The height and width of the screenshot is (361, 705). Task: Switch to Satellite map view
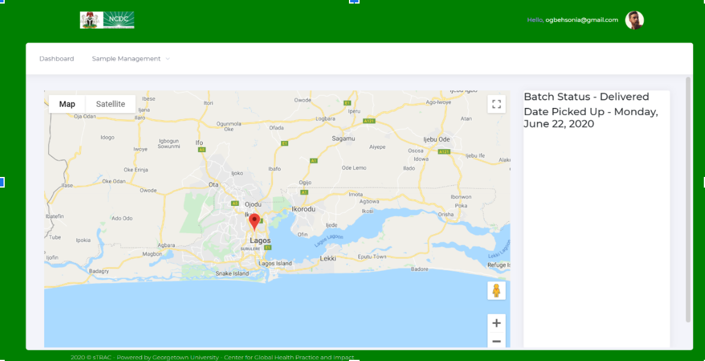[x=111, y=104]
